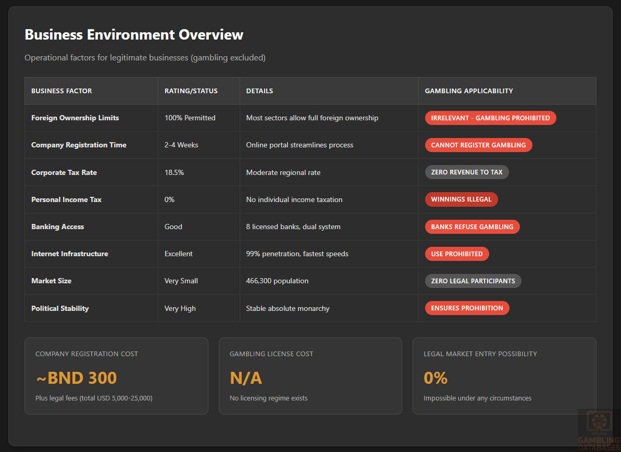Image resolution: width=621 pixels, height=452 pixels.
Task: Click the 'Irrelevant - Gambling Prohibited' badge
Action: [x=490, y=118]
